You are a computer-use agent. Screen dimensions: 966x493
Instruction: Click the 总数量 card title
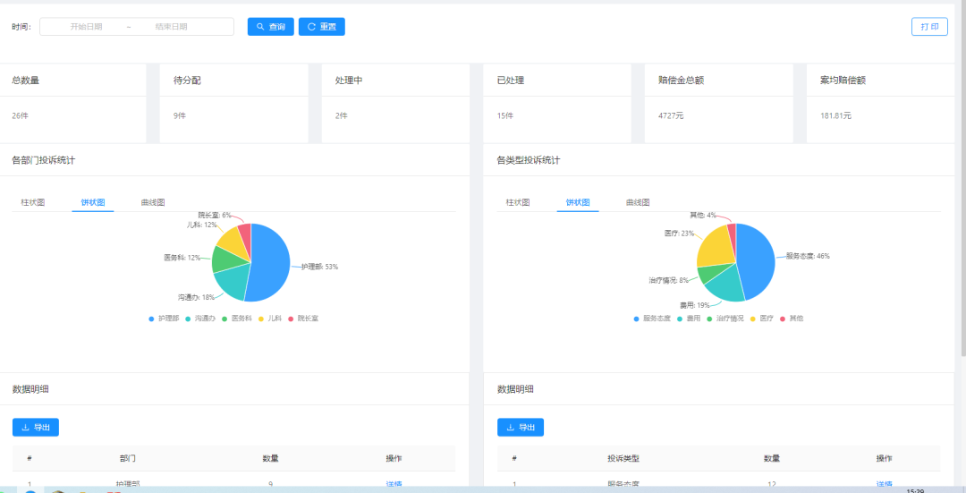(25, 81)
